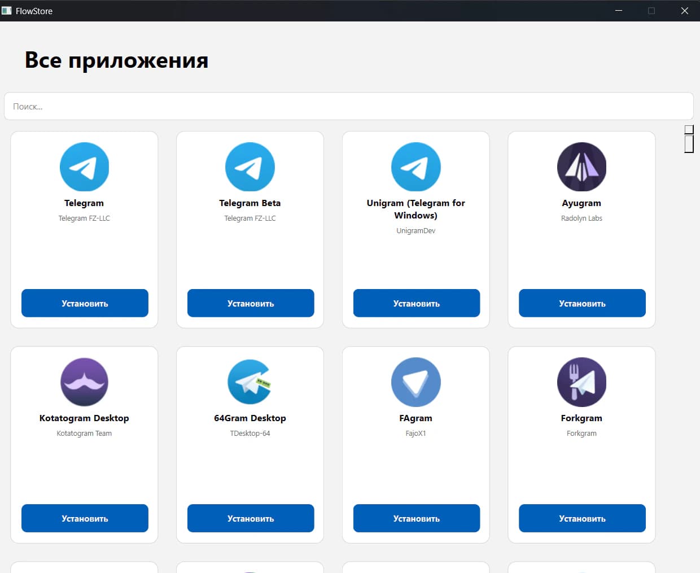Screen dimensions: 700x573
Task: Click the Telegram Beta app icon
Action: pyautogui.click(x=250, y=167)
